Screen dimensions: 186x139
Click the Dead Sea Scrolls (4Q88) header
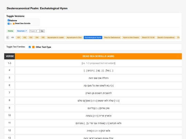coord(98,56)
